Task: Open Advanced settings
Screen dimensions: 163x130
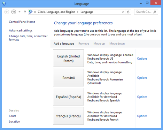Action: point(21,30)
